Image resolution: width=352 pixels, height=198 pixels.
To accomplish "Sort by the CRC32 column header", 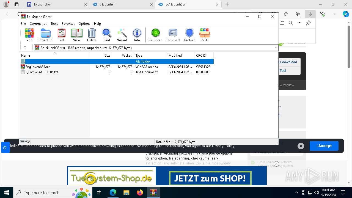I will coord(204,55).
